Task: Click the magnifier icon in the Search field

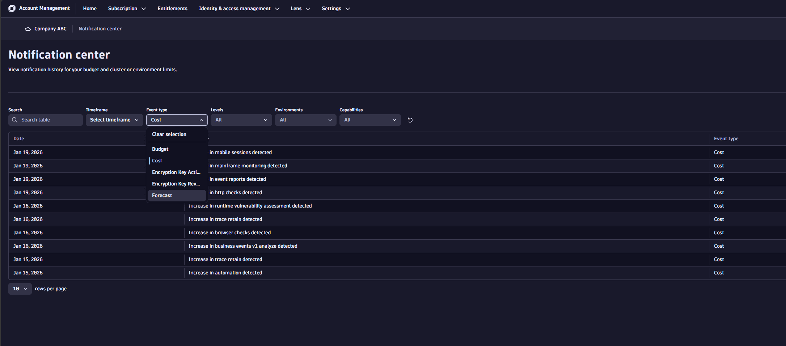Action: [15, 120]
